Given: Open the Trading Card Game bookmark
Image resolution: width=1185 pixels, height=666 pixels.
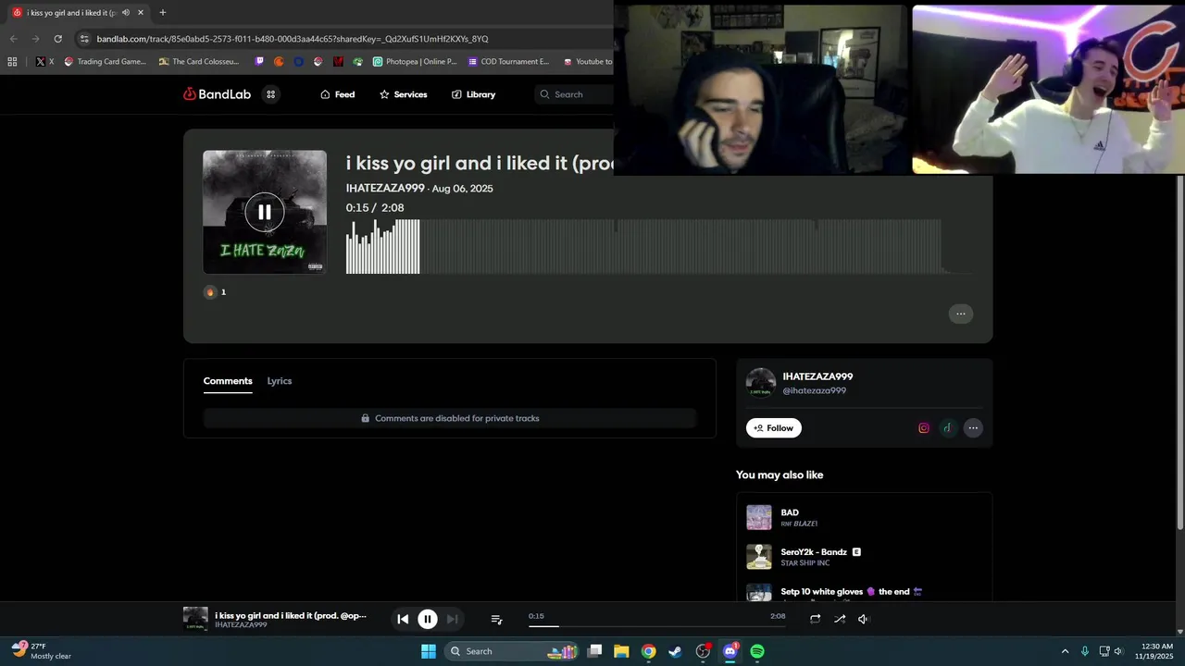Looking at the screenshot, I should pyautogui.click(x=105, y=62).
